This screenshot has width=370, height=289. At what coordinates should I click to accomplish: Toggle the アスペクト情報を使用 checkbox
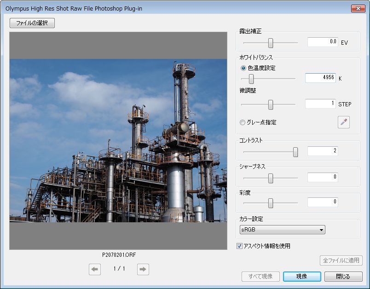240,246
